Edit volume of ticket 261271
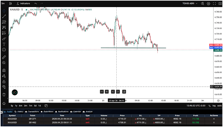The width and height of the screenshot is (223, 127). point(106,119)
